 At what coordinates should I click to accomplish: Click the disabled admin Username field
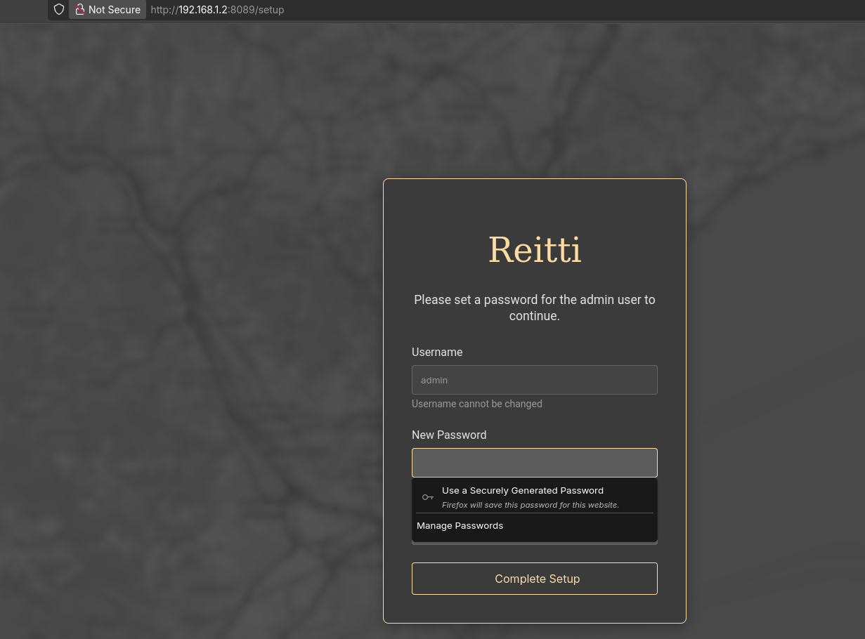534,380
